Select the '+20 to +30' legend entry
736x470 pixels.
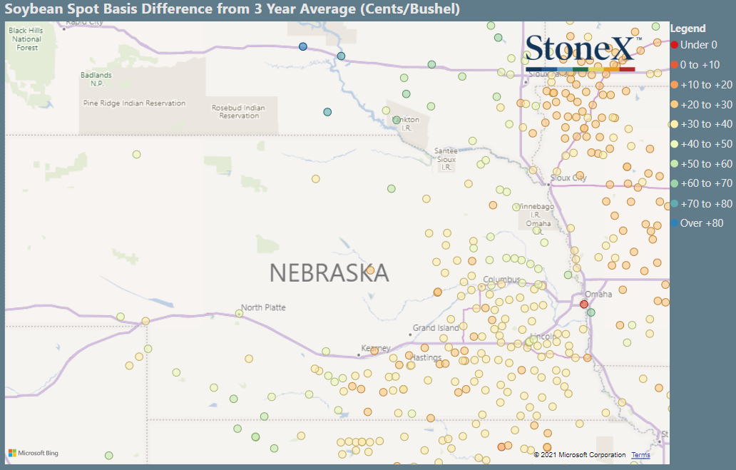[x=702, y=104]
